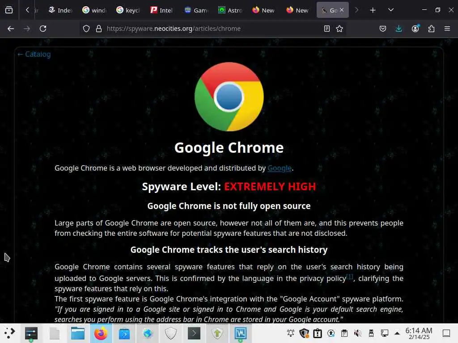Open the downloads panel
458x343 pixels.
tap(399, 29)
